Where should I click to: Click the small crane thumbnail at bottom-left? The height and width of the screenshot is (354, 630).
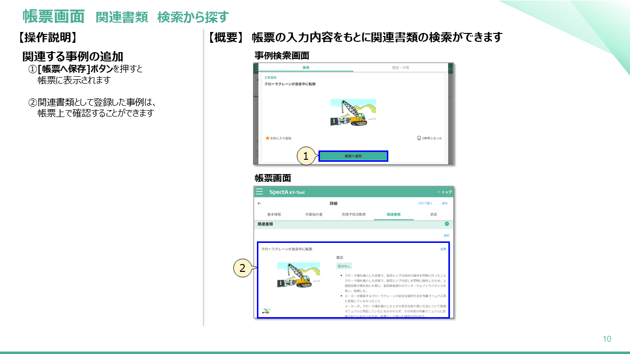pyautogui.click(x=266, y=311)
